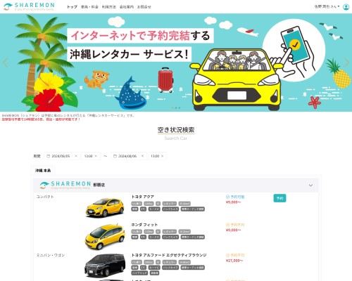352x281 pixels.
Task: Click the Toyota Aqua car thumbnail
Action: (x=105, y=207)
